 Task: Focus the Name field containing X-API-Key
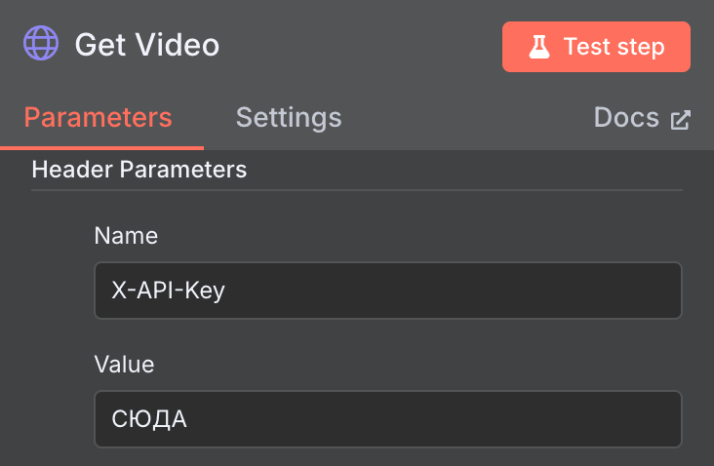pyautogui.click(x=387, y=291)
